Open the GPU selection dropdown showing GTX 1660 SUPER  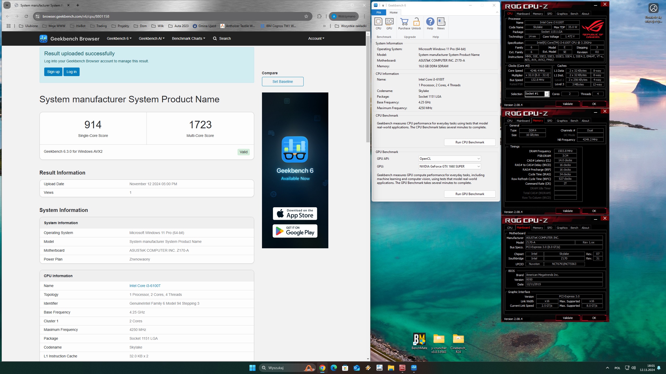click(x=450, y=166)
